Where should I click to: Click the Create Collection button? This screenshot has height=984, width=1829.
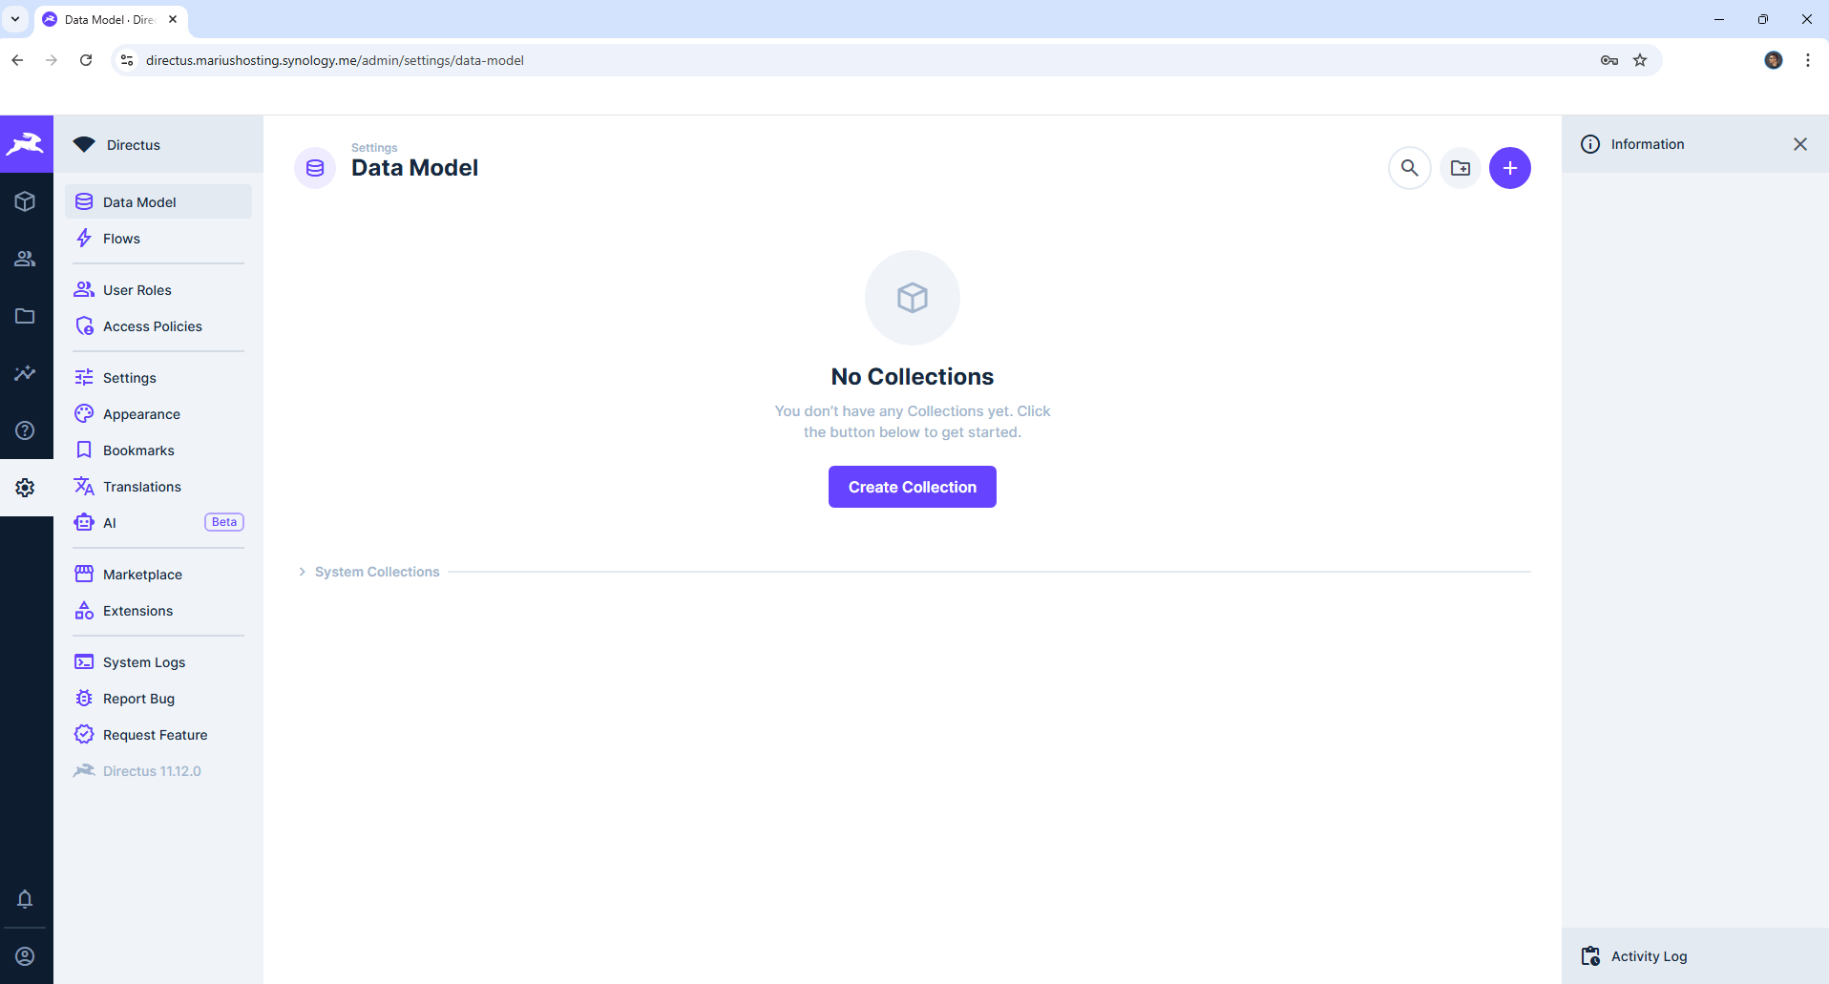coord(912,487)
